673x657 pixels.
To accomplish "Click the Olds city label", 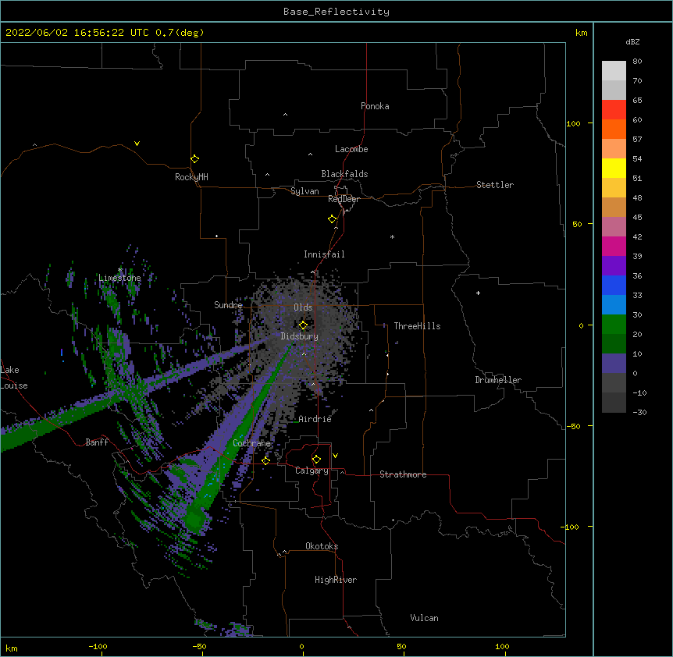I will [x=303, y=307].
